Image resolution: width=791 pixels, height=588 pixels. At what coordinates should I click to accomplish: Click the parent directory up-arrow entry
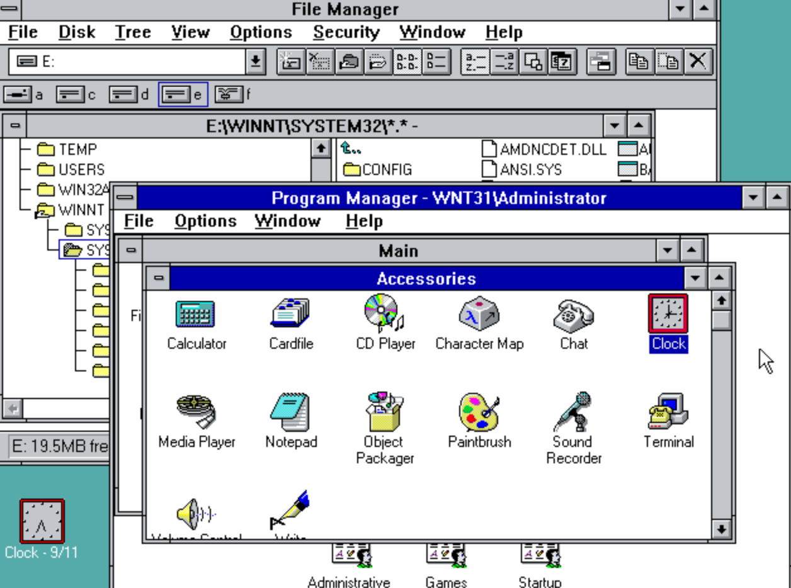(x=351, y=149)
